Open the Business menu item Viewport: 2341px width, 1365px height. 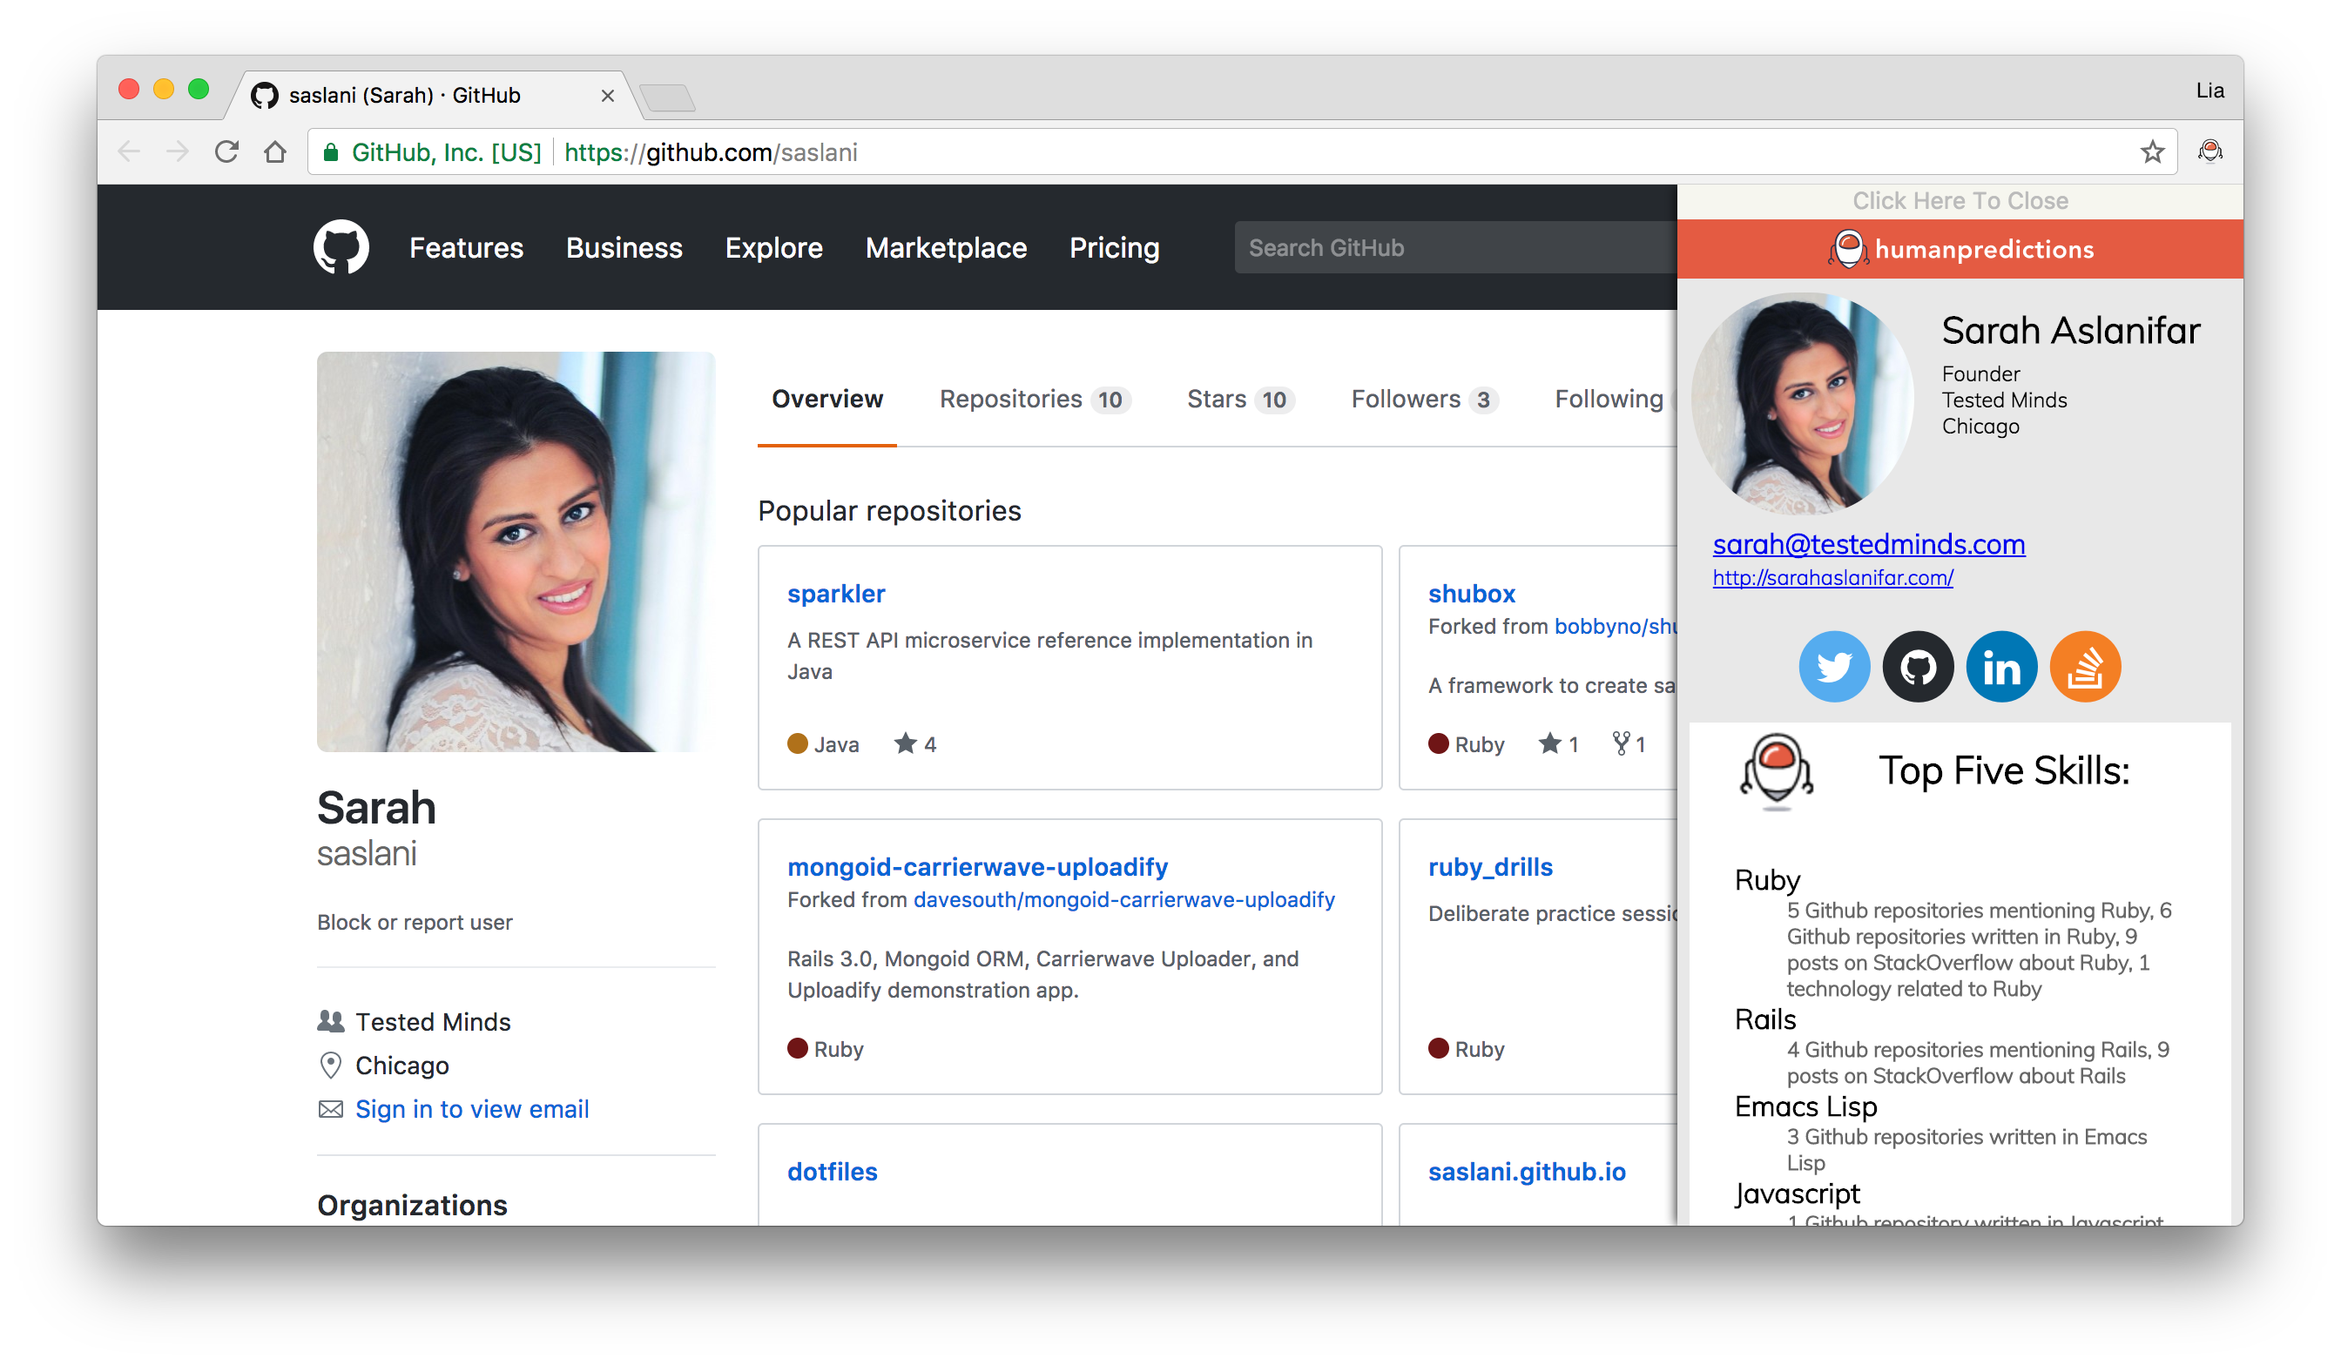pos(624,248)
